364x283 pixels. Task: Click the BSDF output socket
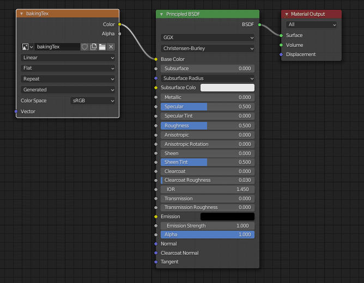coord(259,25)
